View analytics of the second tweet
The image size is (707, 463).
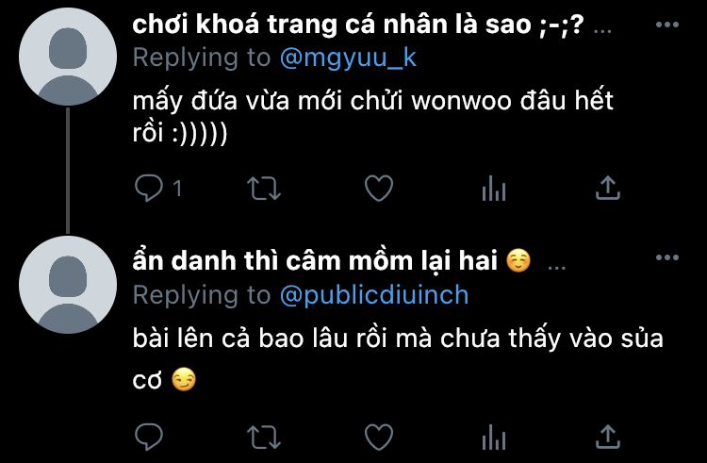(494, 437)
